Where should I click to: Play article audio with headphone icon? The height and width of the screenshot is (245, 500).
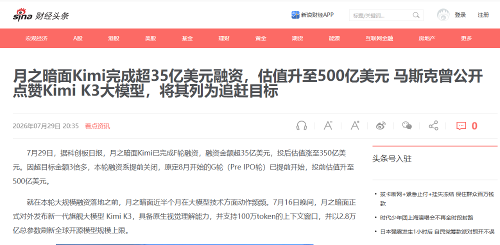click(301, 125)
